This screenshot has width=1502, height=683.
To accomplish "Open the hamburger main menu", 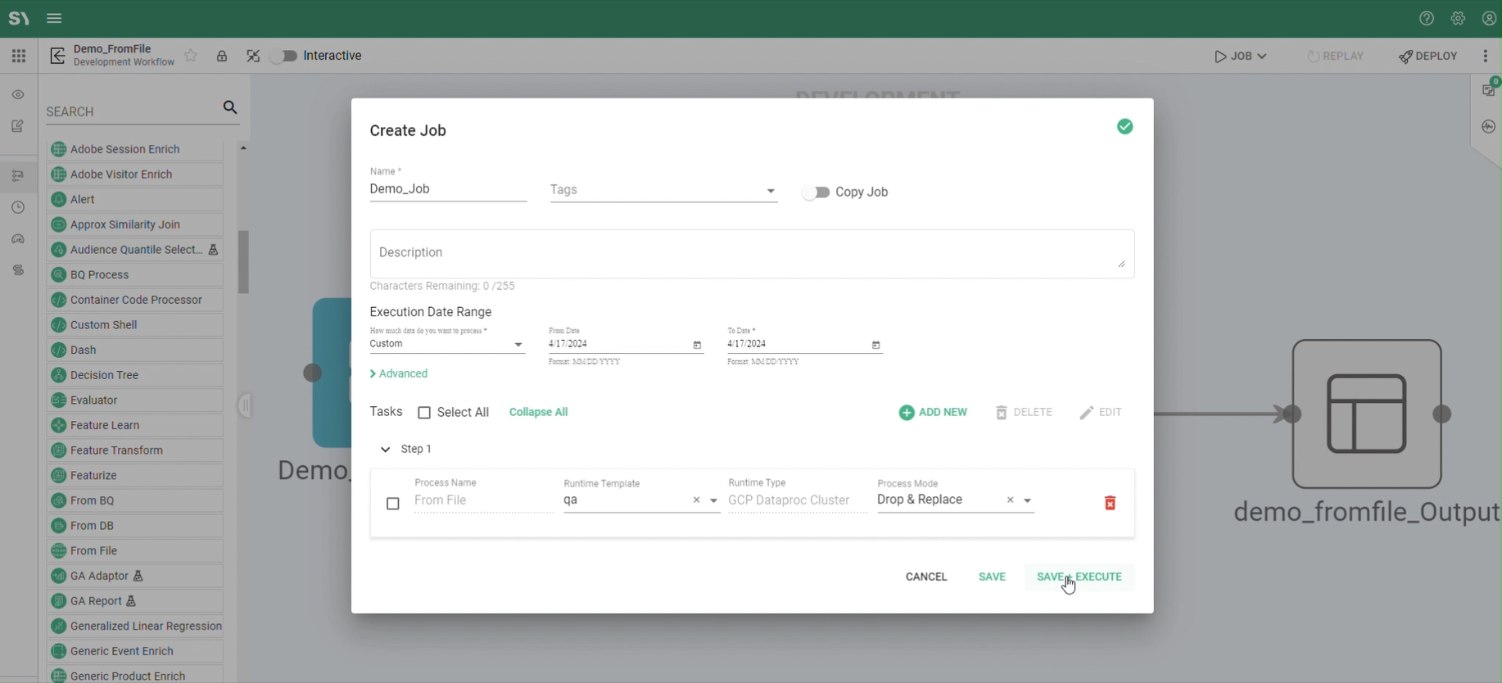I will coord(54,18).
